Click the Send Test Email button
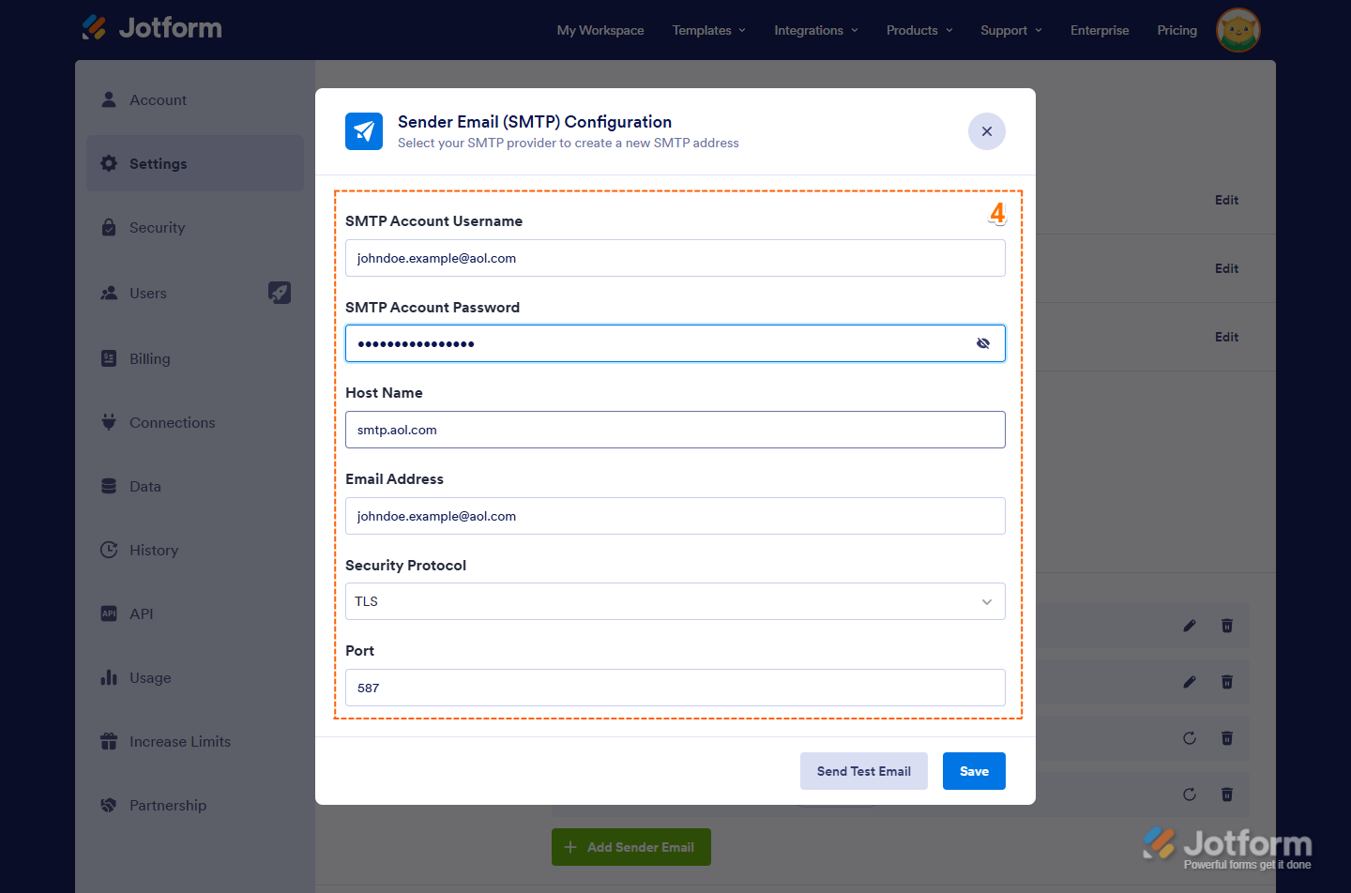Viewport: 1351px width, 893px height. (863, 771)
